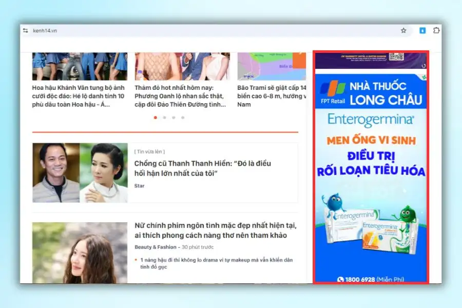Screen dimensions: 462x308
Task: Click the phone icon beside 1800 6928
Action: click(340, 280)
